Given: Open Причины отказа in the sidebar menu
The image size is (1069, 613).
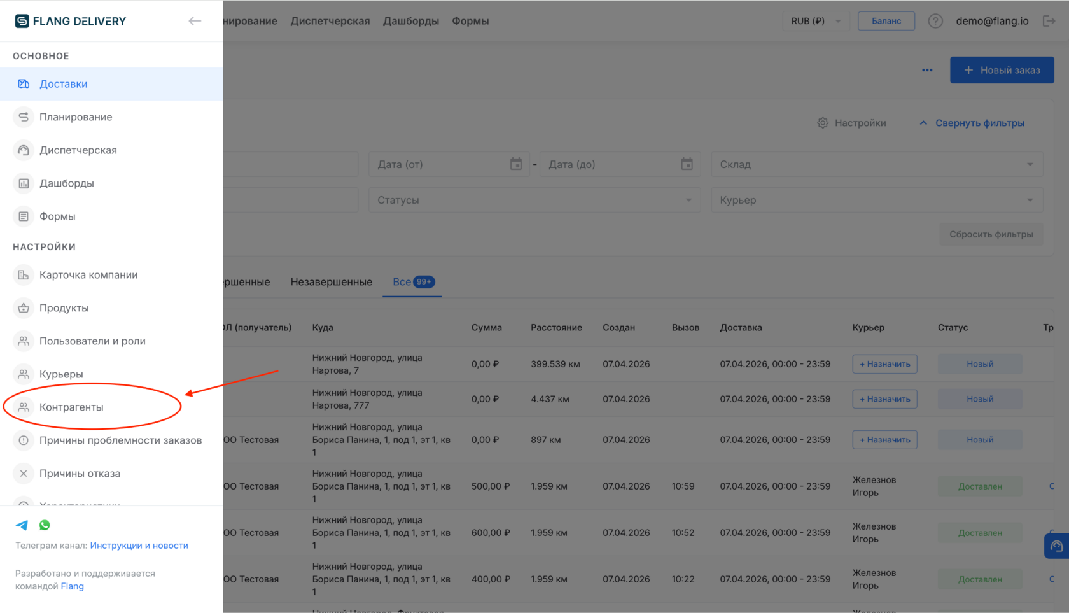Looking at the screenshot, I should 111,474.
